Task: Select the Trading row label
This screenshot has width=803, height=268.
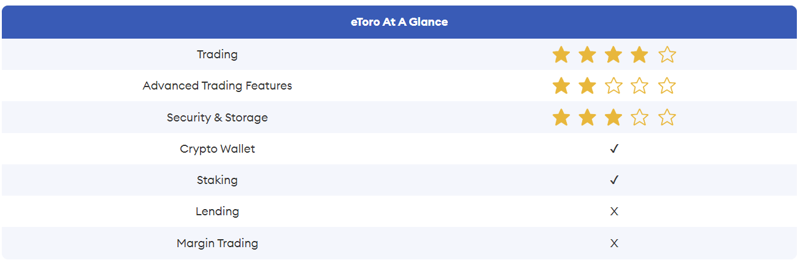Action: pos(217,55)
